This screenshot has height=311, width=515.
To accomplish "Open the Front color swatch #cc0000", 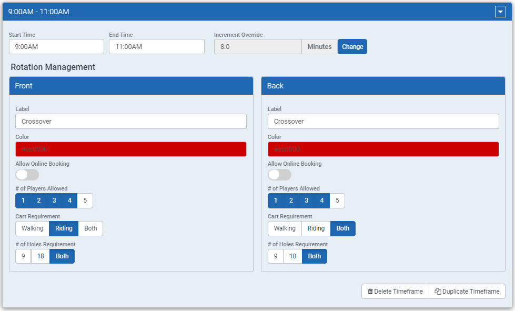I will tap(130, 149).
